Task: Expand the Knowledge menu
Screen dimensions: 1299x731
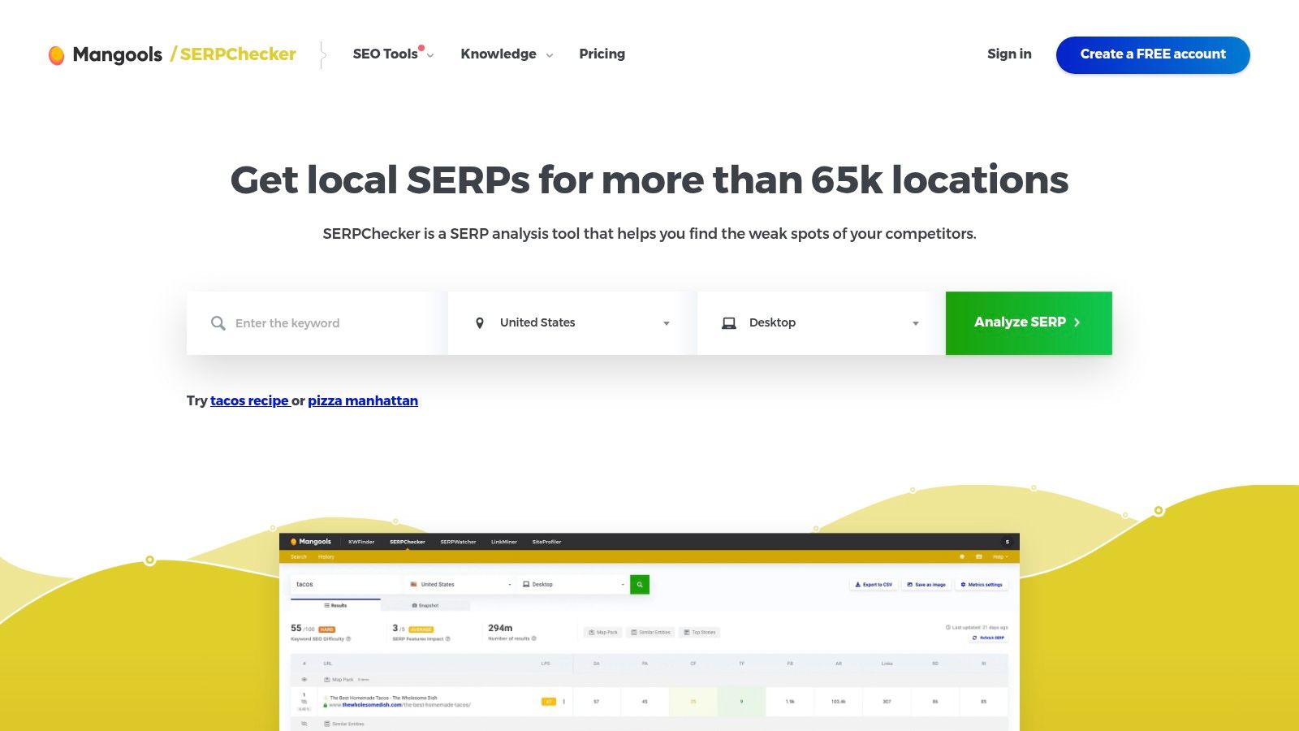Action: pyautogui.click(x=507, y=54)
